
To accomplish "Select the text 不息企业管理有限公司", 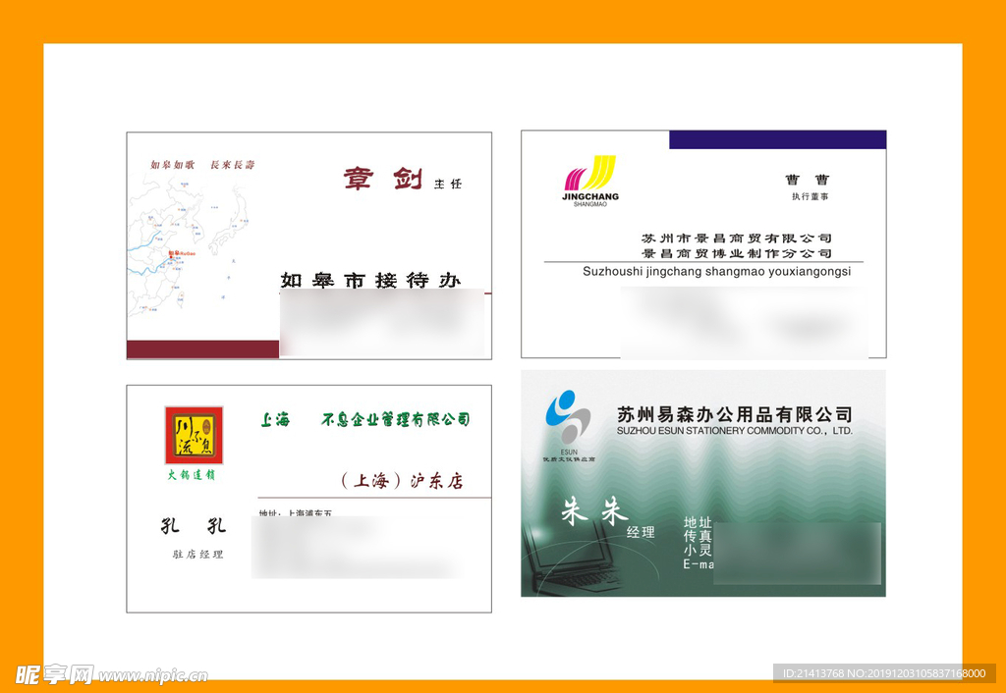I will [x=395, y=420].
